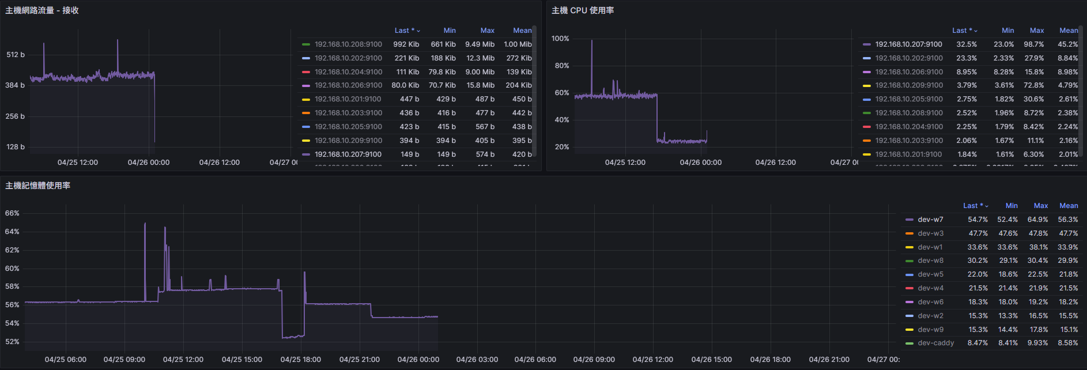Toggle the dev-w7 series in memory legend
Viewport: 1087px width, 370px height.
pyautogui.click(x=930, y=220)
